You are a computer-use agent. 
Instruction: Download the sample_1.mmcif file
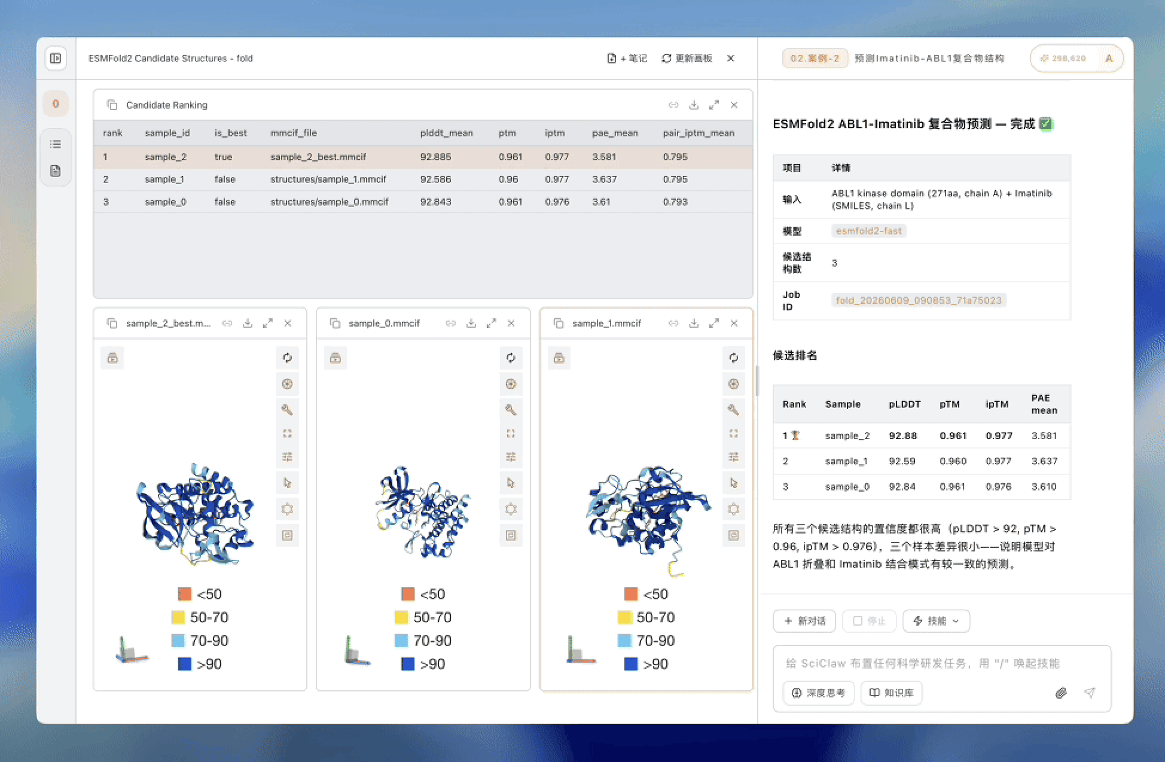click(694, 323)
